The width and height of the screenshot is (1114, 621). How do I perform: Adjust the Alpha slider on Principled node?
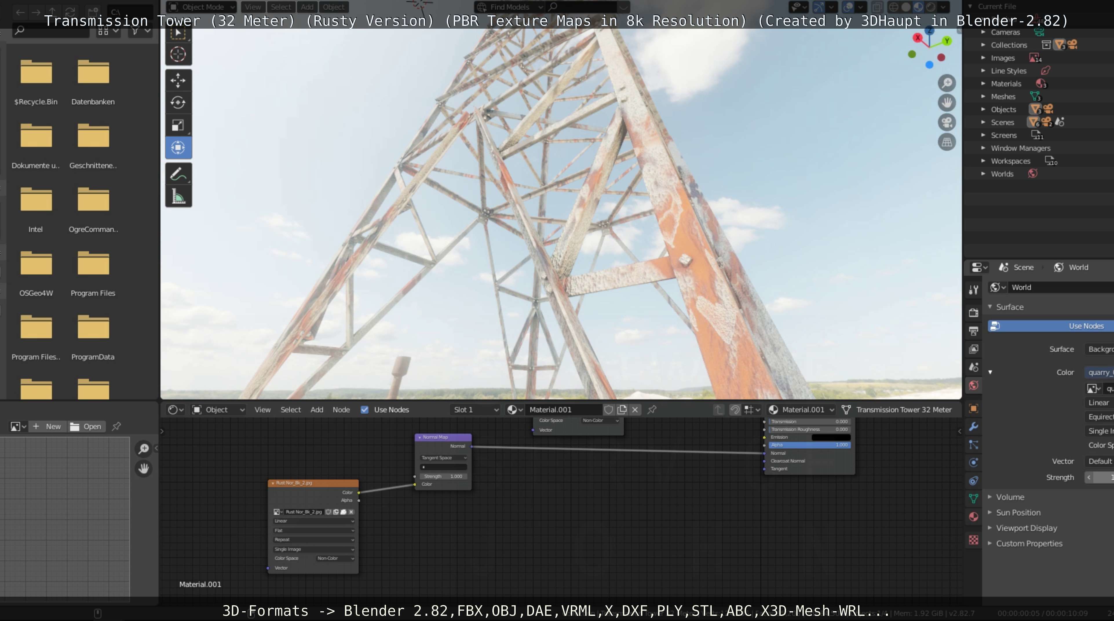810,445
